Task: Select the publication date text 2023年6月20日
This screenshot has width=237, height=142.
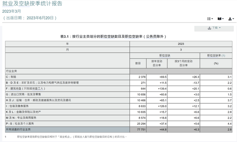Action: pyautogui.click(x=40, y=18)
